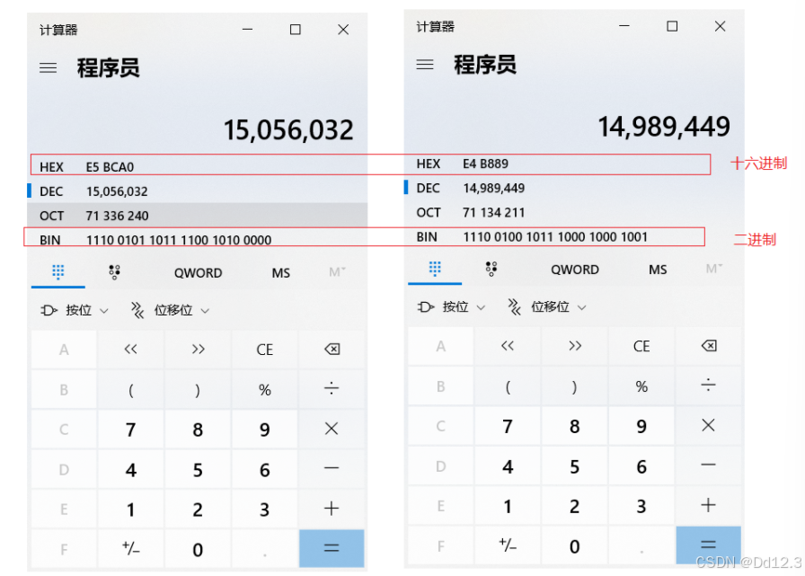805x576 pixels.
Task: Click close parenthesis key in right calculator
Action: [x=574, y=386]
